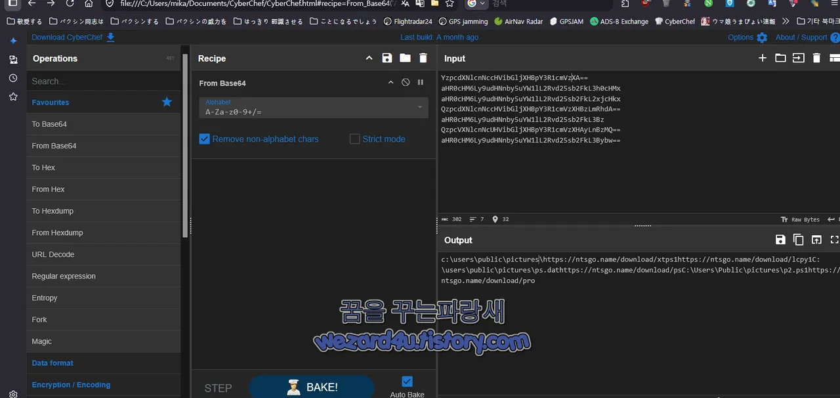Save the current recipe
The width and height of the screenshot is (840, 398).
[x=387, y=58]
